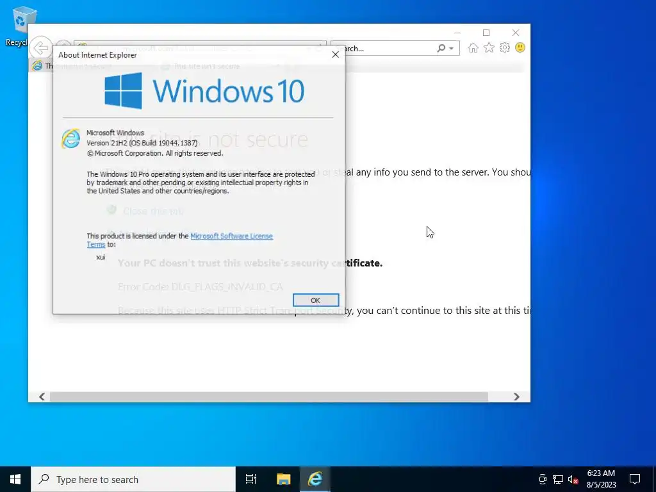656x492 pixels.
Task: Click into the Internet Explorer search box
Action: [x=389, y=48]
